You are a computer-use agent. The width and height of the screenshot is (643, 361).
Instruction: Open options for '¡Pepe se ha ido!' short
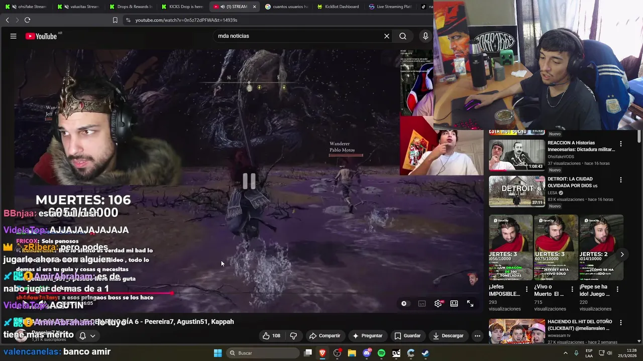click(x=617, y=289)
